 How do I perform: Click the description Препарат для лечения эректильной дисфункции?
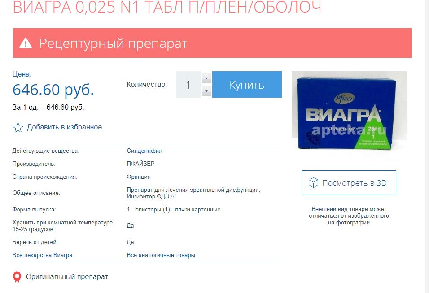pyautogui.click(x=193, y=190)
